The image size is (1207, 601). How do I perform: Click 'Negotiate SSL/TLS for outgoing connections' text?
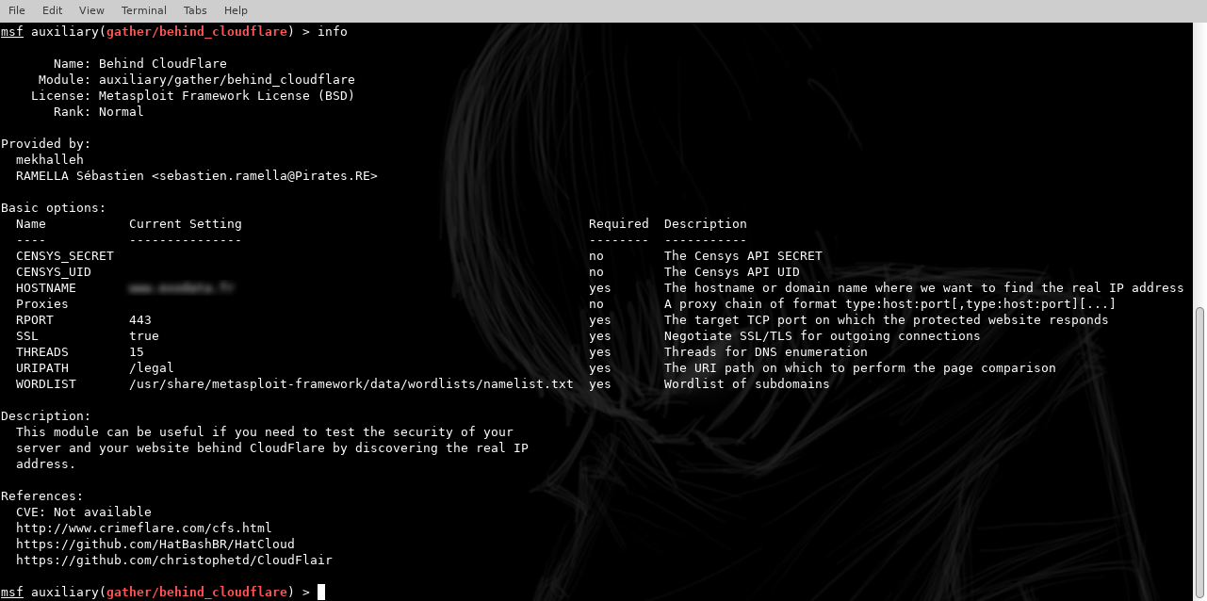click(x=823, y=336)
